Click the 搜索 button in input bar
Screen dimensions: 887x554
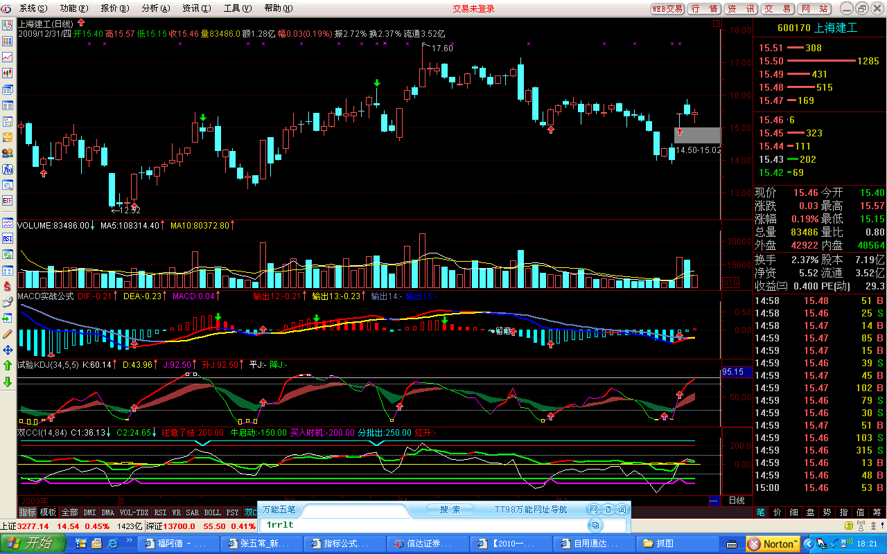(x=450, y=509)
